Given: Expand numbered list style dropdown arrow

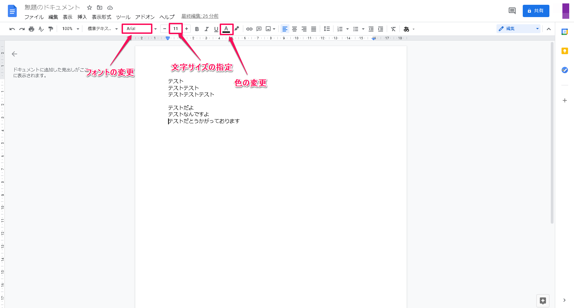Looking at the screenshot, I should tap(347, 29).
